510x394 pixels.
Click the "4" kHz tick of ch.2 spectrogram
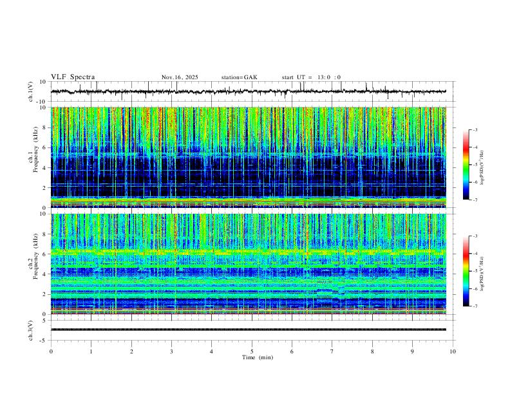coord(44,274)
